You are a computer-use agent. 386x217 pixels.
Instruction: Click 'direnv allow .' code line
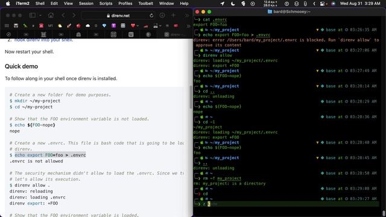(x=30, y=185)
